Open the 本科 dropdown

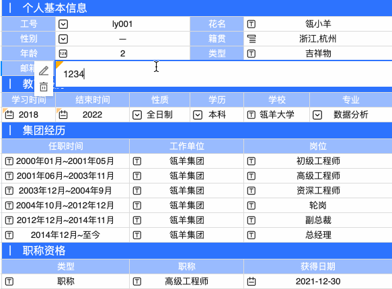[x=198, y=115]
